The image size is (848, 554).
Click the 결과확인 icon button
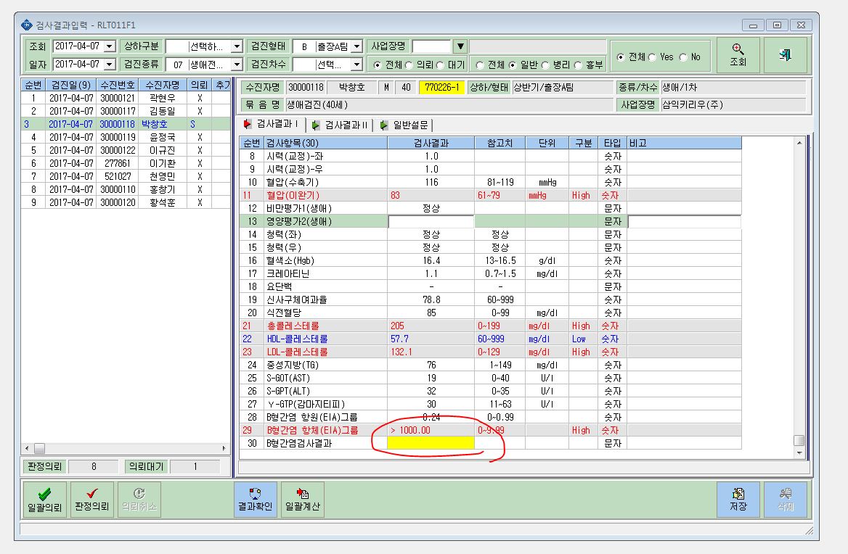(x=256, y=500)
